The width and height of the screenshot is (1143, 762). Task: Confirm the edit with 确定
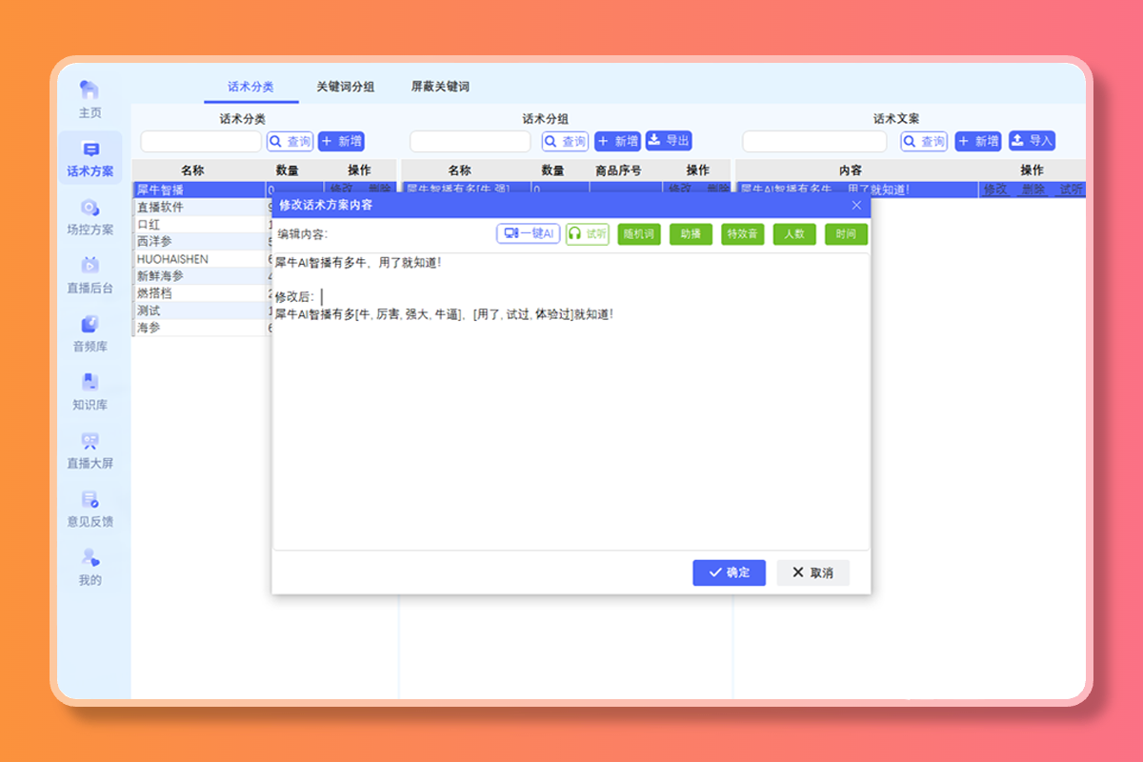729,572
